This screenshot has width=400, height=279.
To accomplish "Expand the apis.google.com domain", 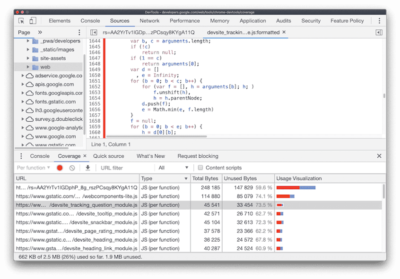I will [23, 85].
